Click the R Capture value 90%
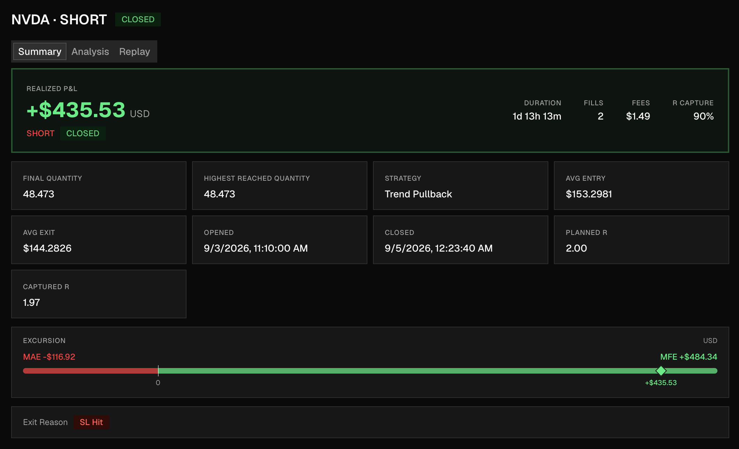 (703, 116)
